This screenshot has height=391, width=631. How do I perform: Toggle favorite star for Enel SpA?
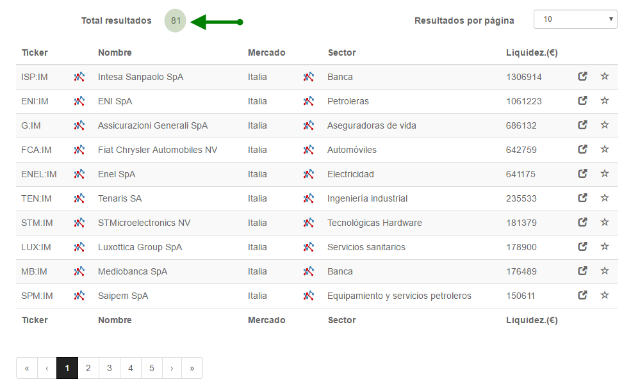605,173
